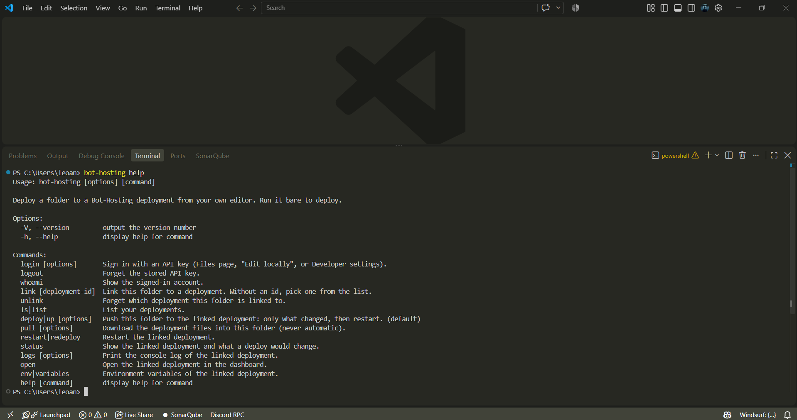Click the errors count icon in status bar

pyautogui.click(x=83, y=415)
